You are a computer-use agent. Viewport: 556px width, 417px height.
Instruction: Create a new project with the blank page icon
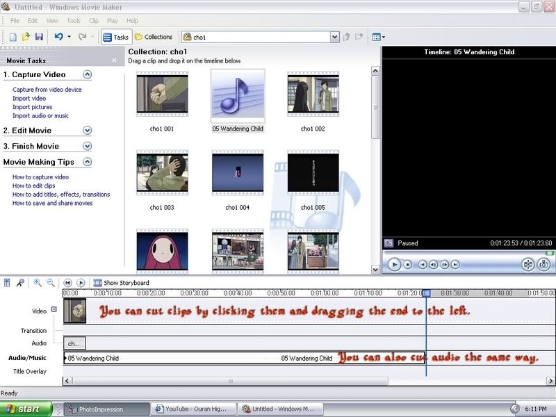(13, 37)
